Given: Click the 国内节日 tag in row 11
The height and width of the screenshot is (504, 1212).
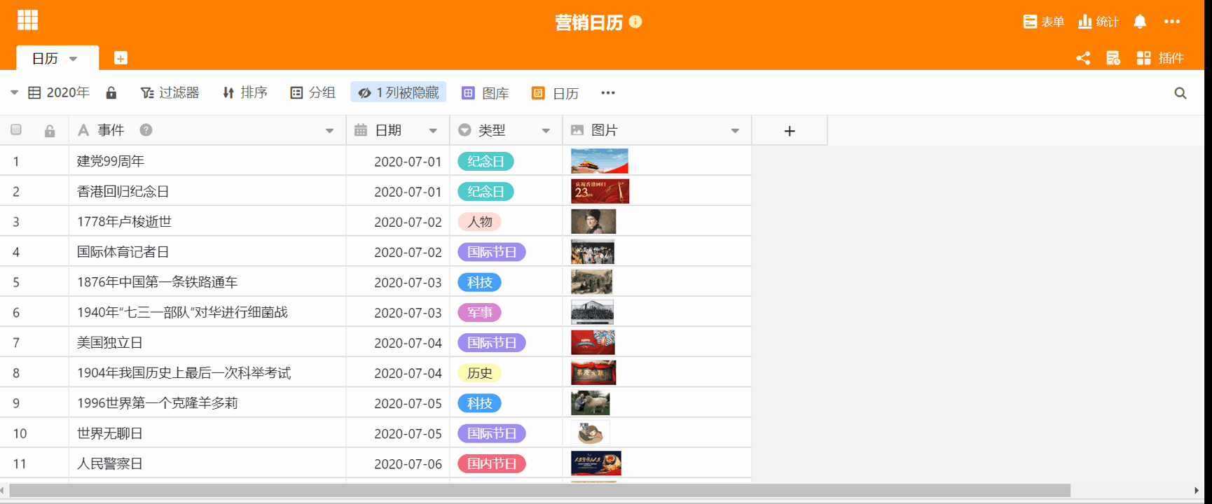Looking at the screenshot, I should coord(492,463).
